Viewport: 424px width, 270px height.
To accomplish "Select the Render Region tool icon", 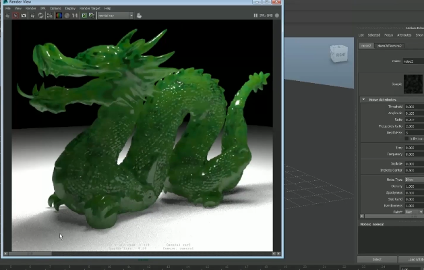I will (x=16, y=15).
